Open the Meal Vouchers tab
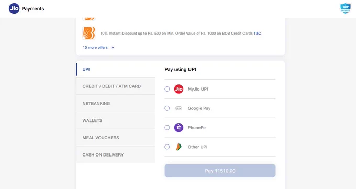This screenshot has width=356, height=189. [x=116, y=138]
